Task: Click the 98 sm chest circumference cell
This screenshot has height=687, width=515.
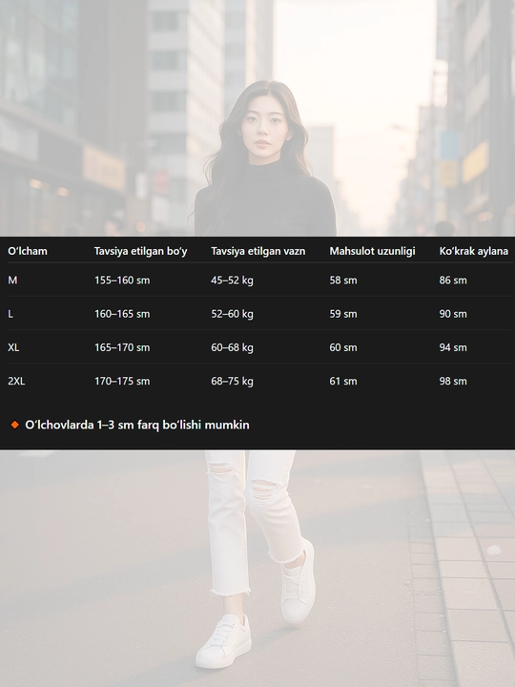Action: click(453, 381)
